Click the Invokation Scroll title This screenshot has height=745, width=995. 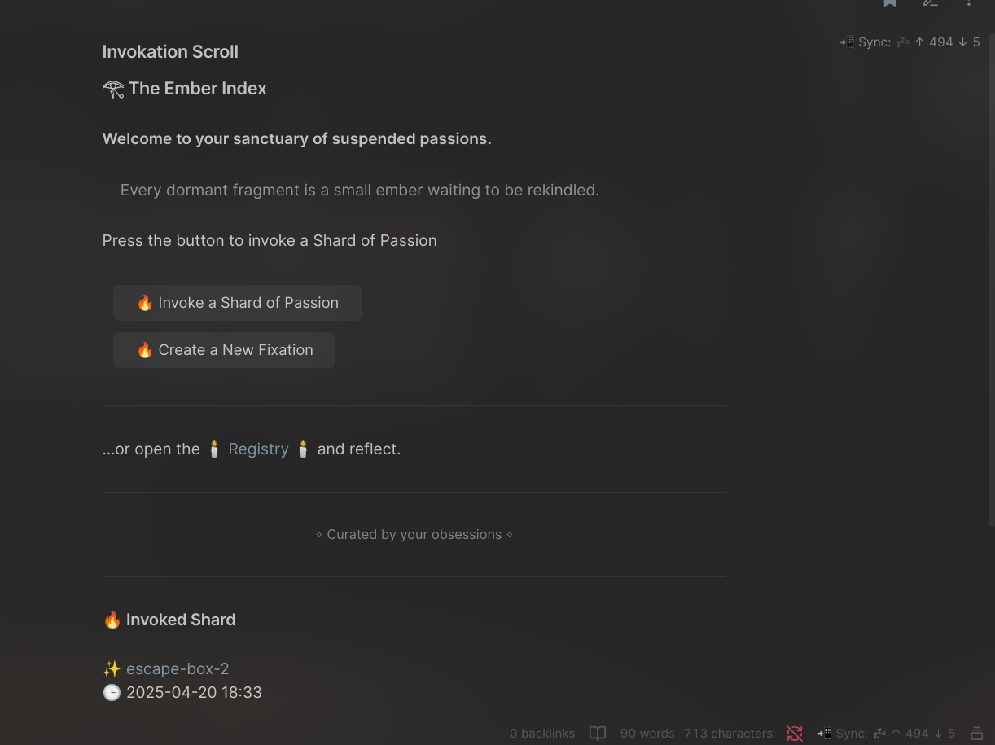[170, 52]
